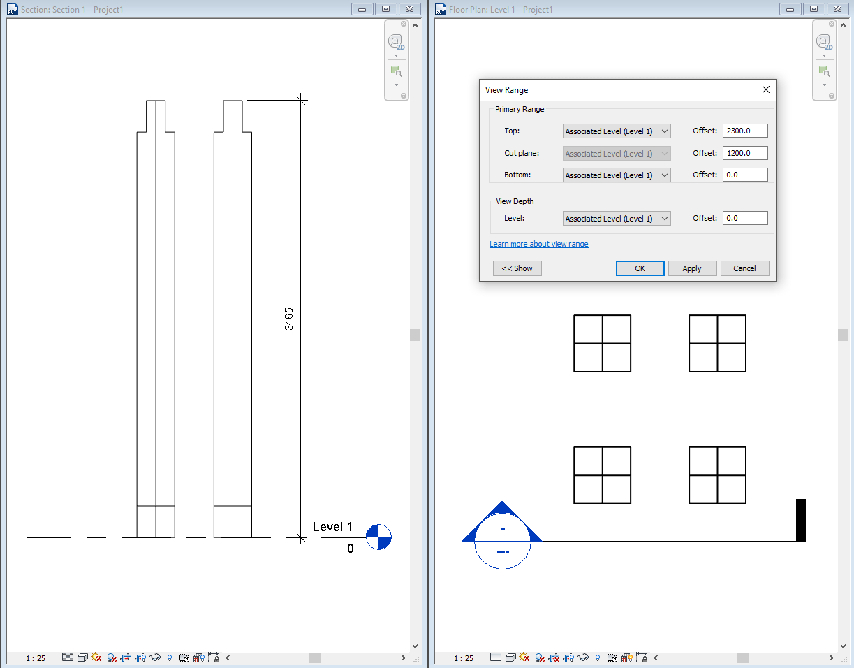Image resolution: width=854 pixels, height=668 pixels.
Task: Toggle the crop region visibility in the floor plan
Action: pyautogui.click(x=568, y=658)
